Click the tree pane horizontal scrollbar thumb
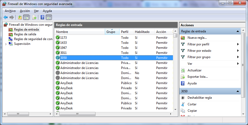 pos(18,114)
